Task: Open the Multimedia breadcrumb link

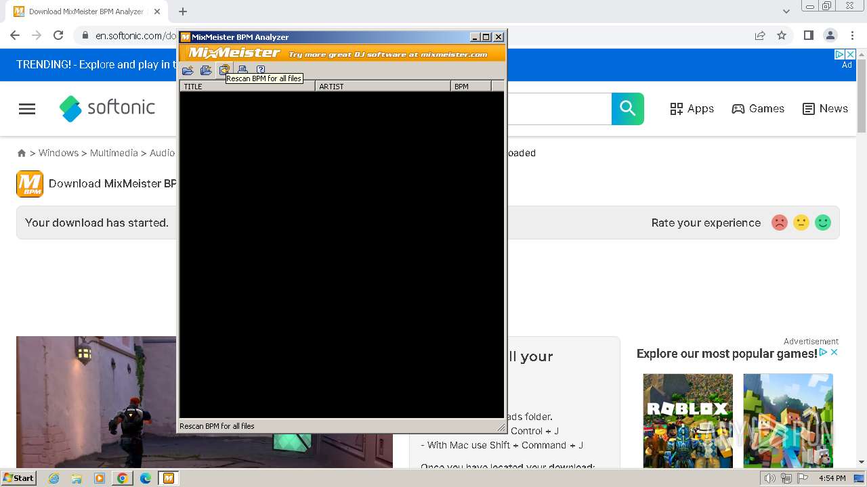Action: click(x=114, y=153)
